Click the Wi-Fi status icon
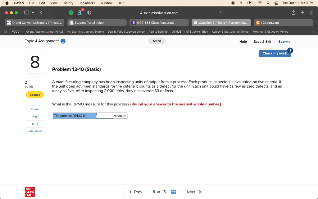The height and width of the screenshot is (199, 318). (260, 3)
